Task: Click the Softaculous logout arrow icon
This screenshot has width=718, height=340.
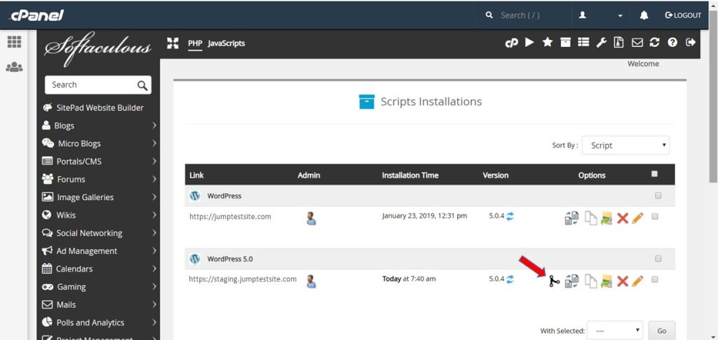Action: coord(691,43)
